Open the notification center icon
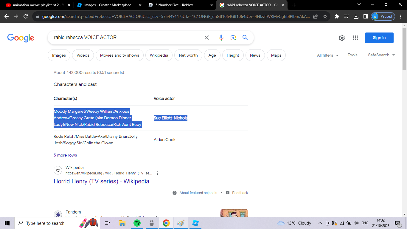 397,223
